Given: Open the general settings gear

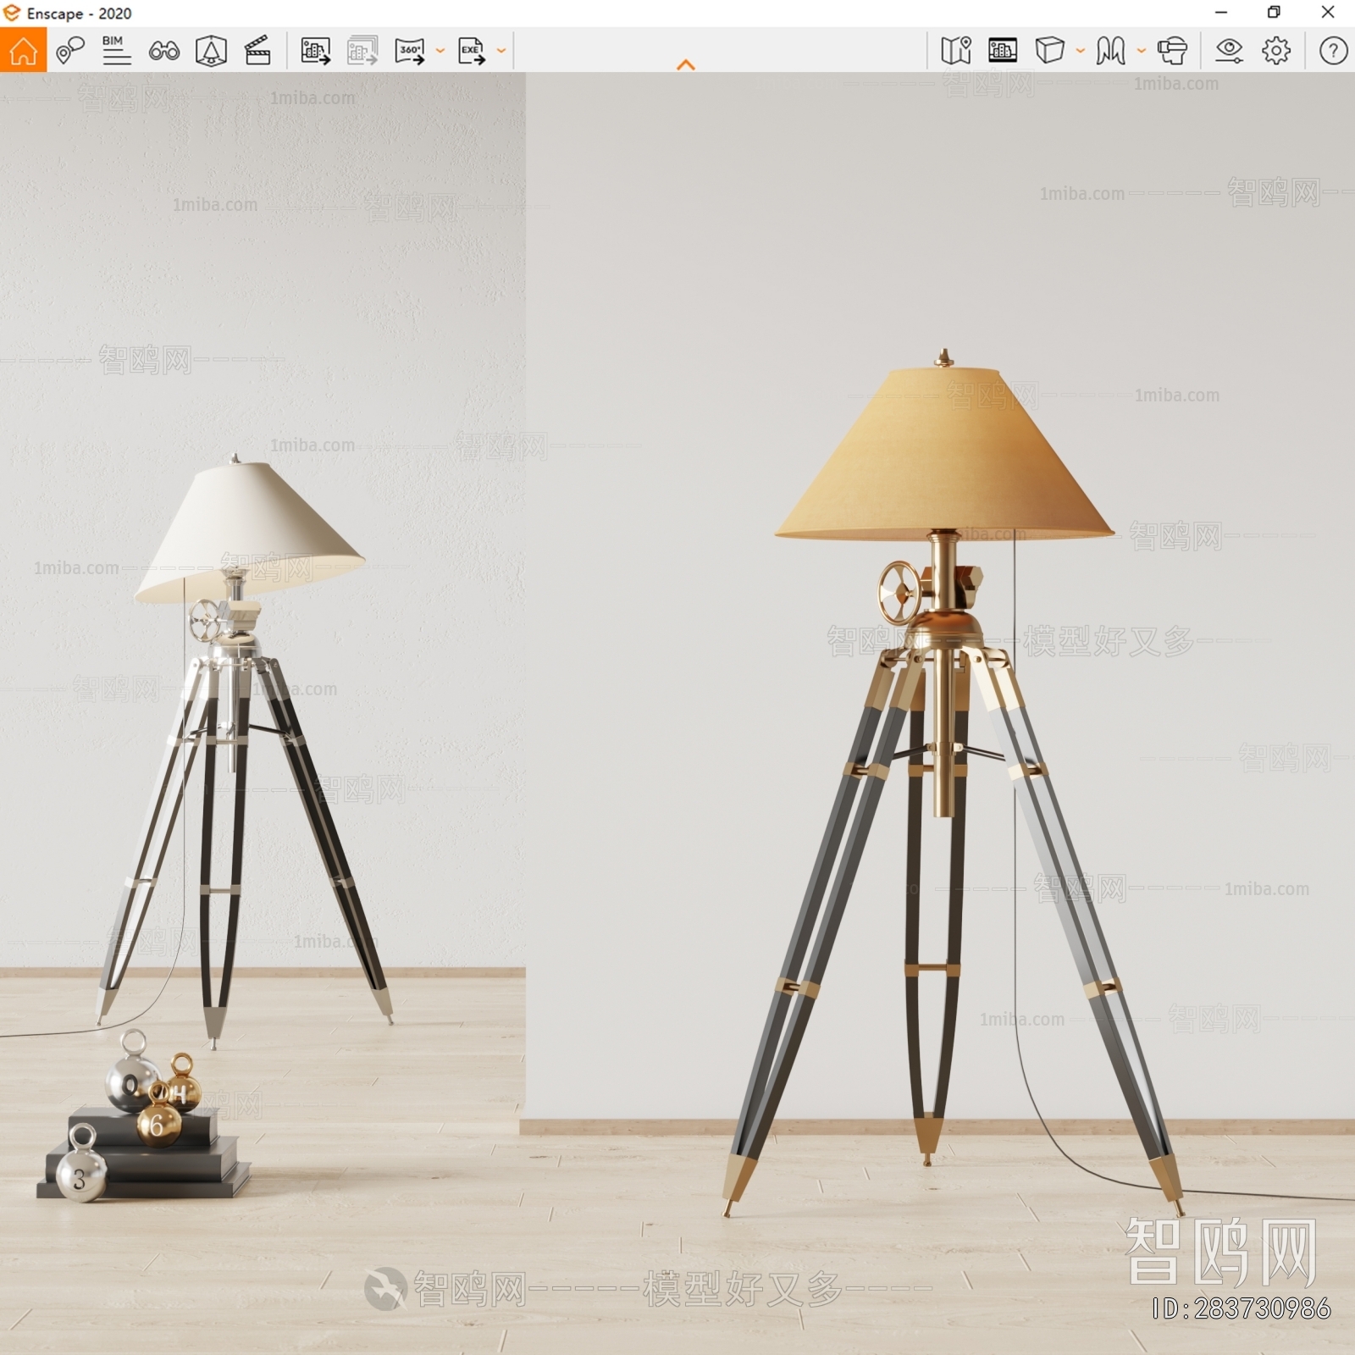Looking at the screenshot, I should click(1276, 51).
